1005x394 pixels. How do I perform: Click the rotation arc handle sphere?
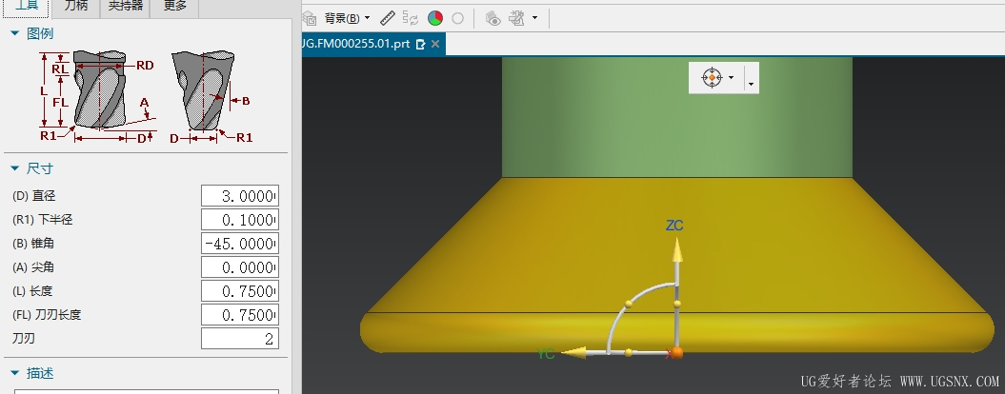point(628,305)
